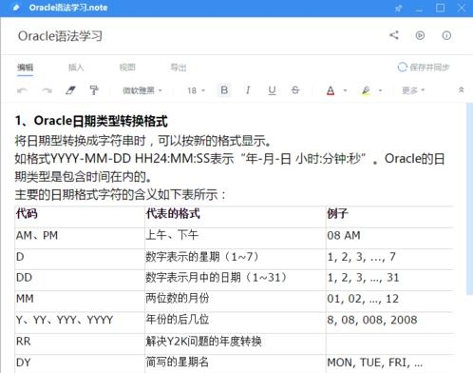This screenshot has width=473, height=373.
Task: Open the font size 18 dropdown
Action: pos(196,90)
